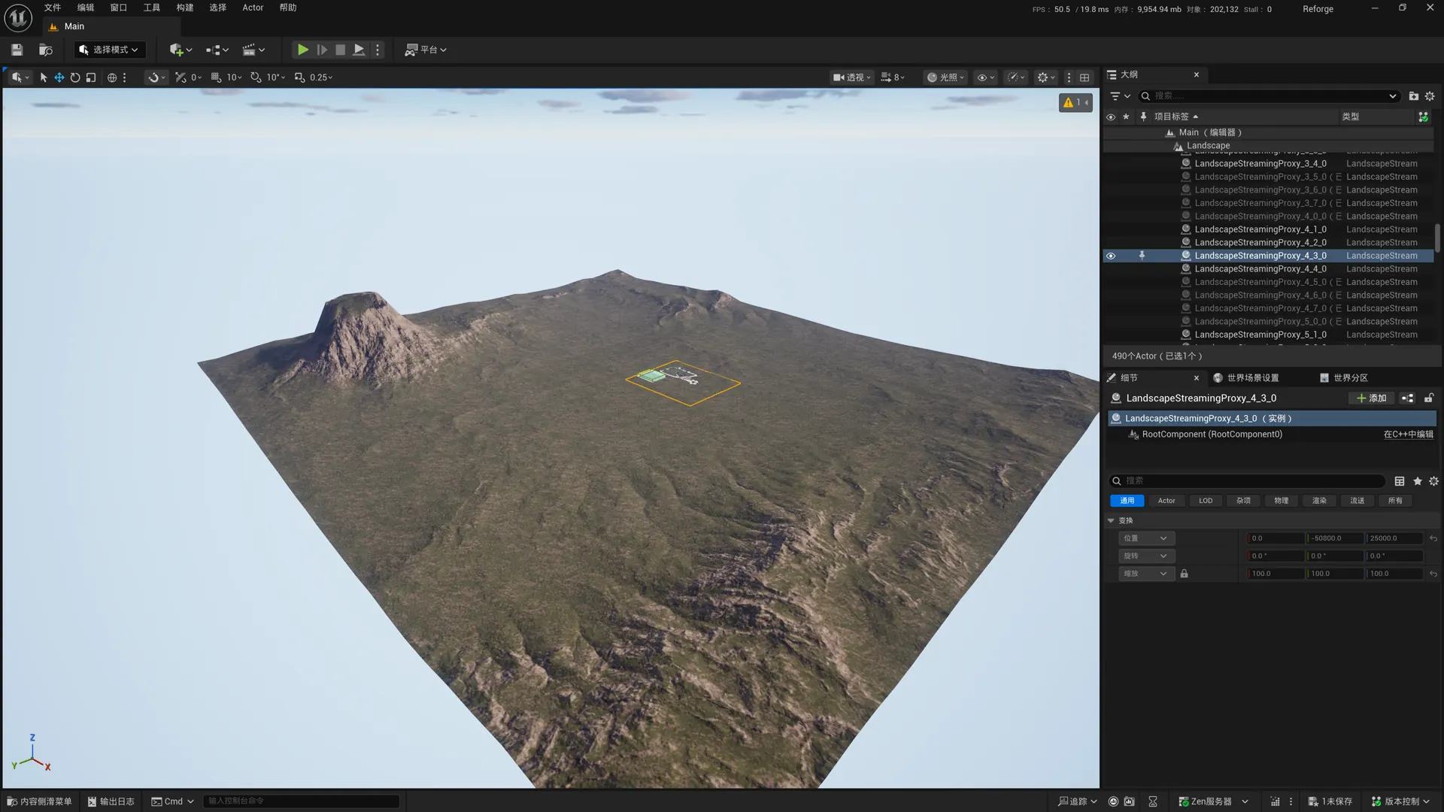The width and height of the screenshot is (1444, 812).
Task: Open the cinematics clapperboard menu
Action: [x=253, y=50]
